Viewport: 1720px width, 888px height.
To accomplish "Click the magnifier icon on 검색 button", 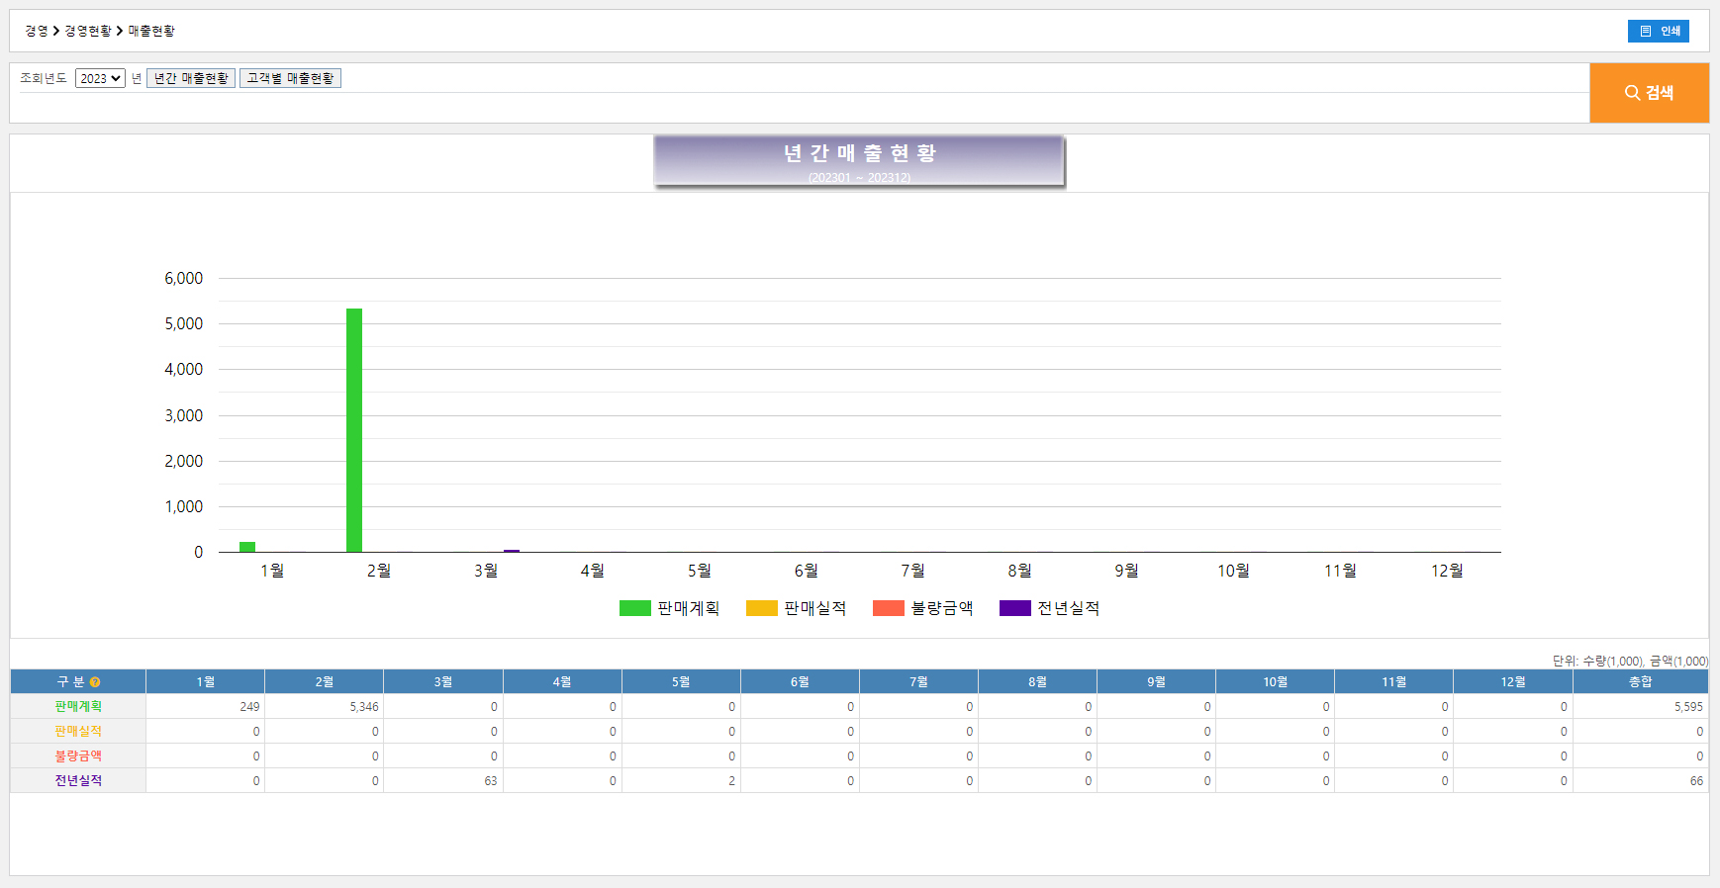I will (x=1632, y=93).
